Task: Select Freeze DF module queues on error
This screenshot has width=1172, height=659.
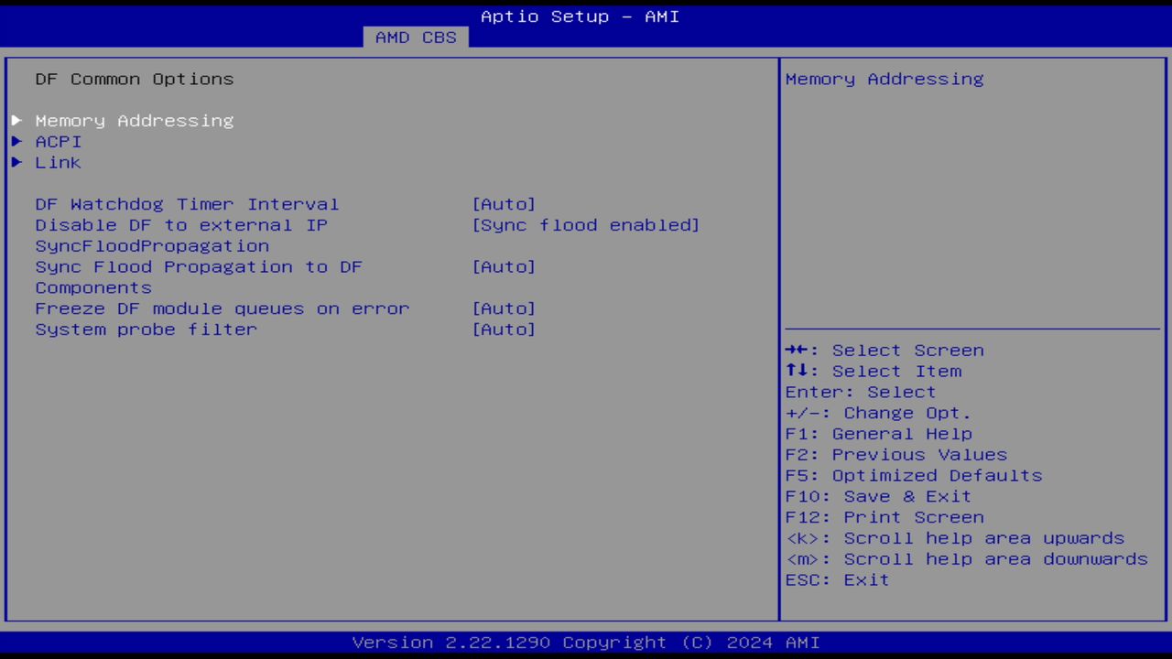Action: [x=222, y=308]
